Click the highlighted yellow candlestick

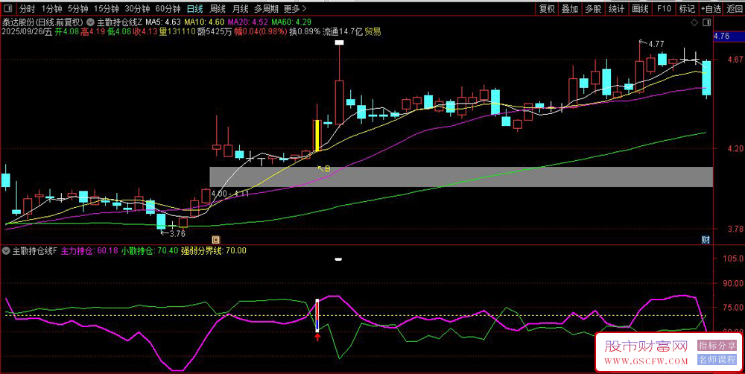[317, 136]
